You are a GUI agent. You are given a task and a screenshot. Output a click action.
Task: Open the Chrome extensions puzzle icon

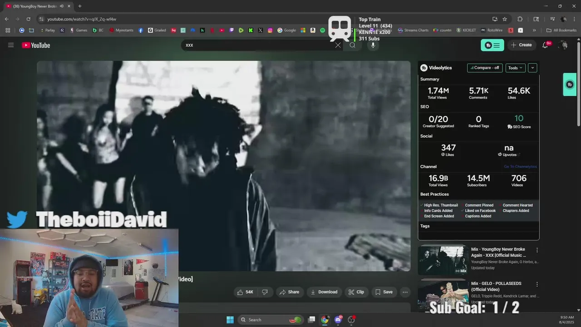click(520, 19)
